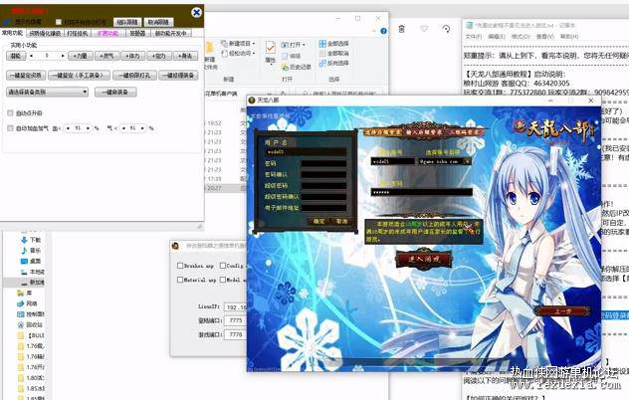Tick the Brushes.axp checkbox
Screen dimensions: 629x400
click(180, 266)
